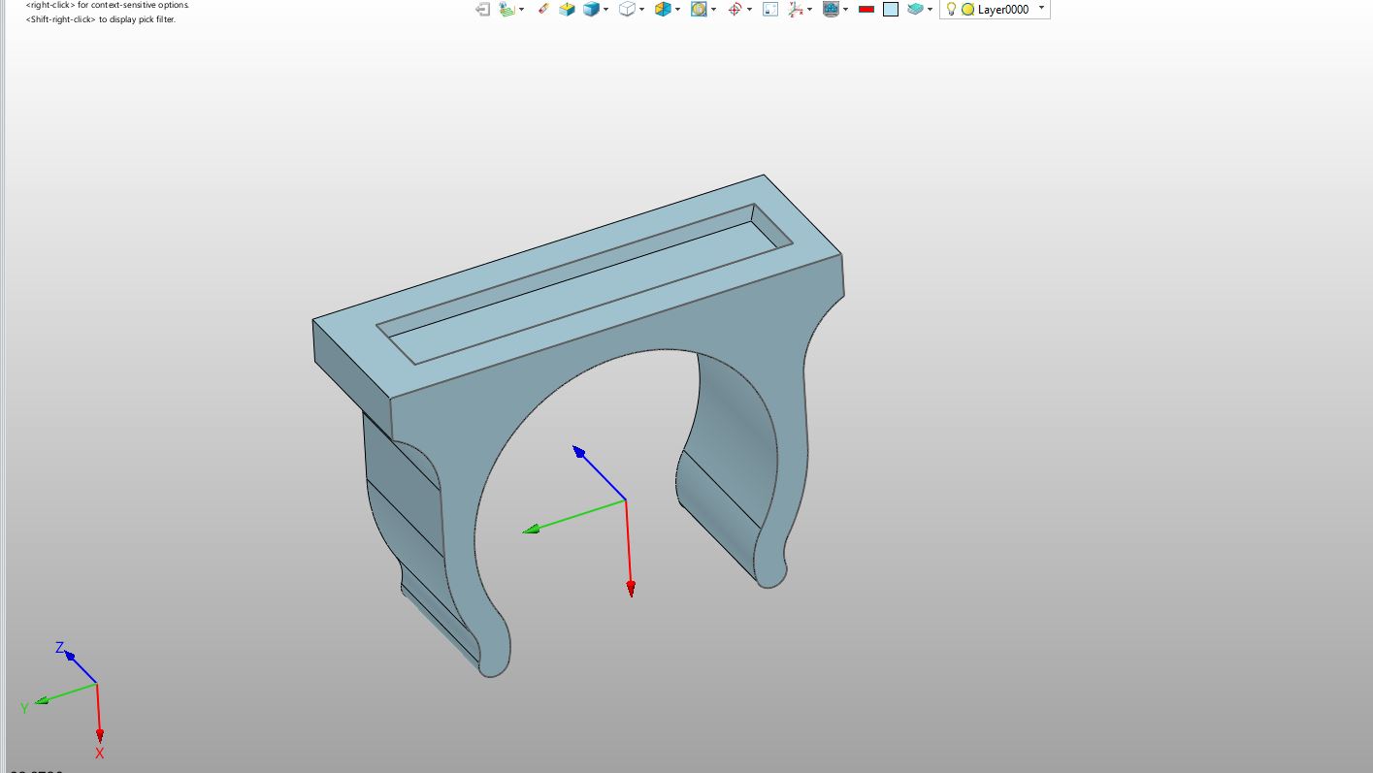Open dropdown arrow beside red crosshair icon
The image size is (1373, 773).
tap(749, 10)
